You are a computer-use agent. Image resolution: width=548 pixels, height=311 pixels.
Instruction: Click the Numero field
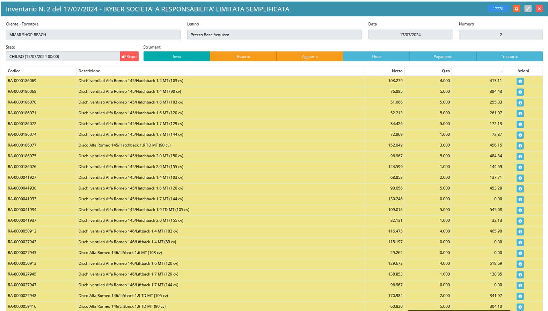tap(501, 35)
